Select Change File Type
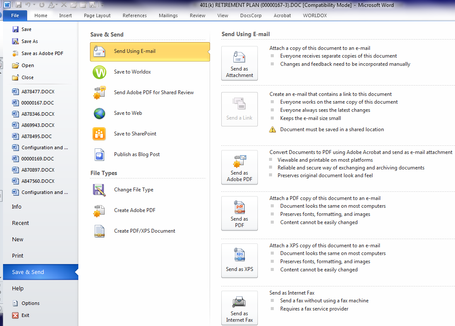This screenshot has width=455, height=326. pyautogui.click(x=150, y=190)
